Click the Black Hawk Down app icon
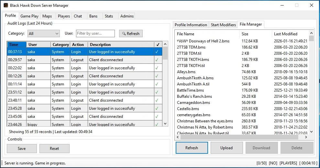 tap(6, 5)
